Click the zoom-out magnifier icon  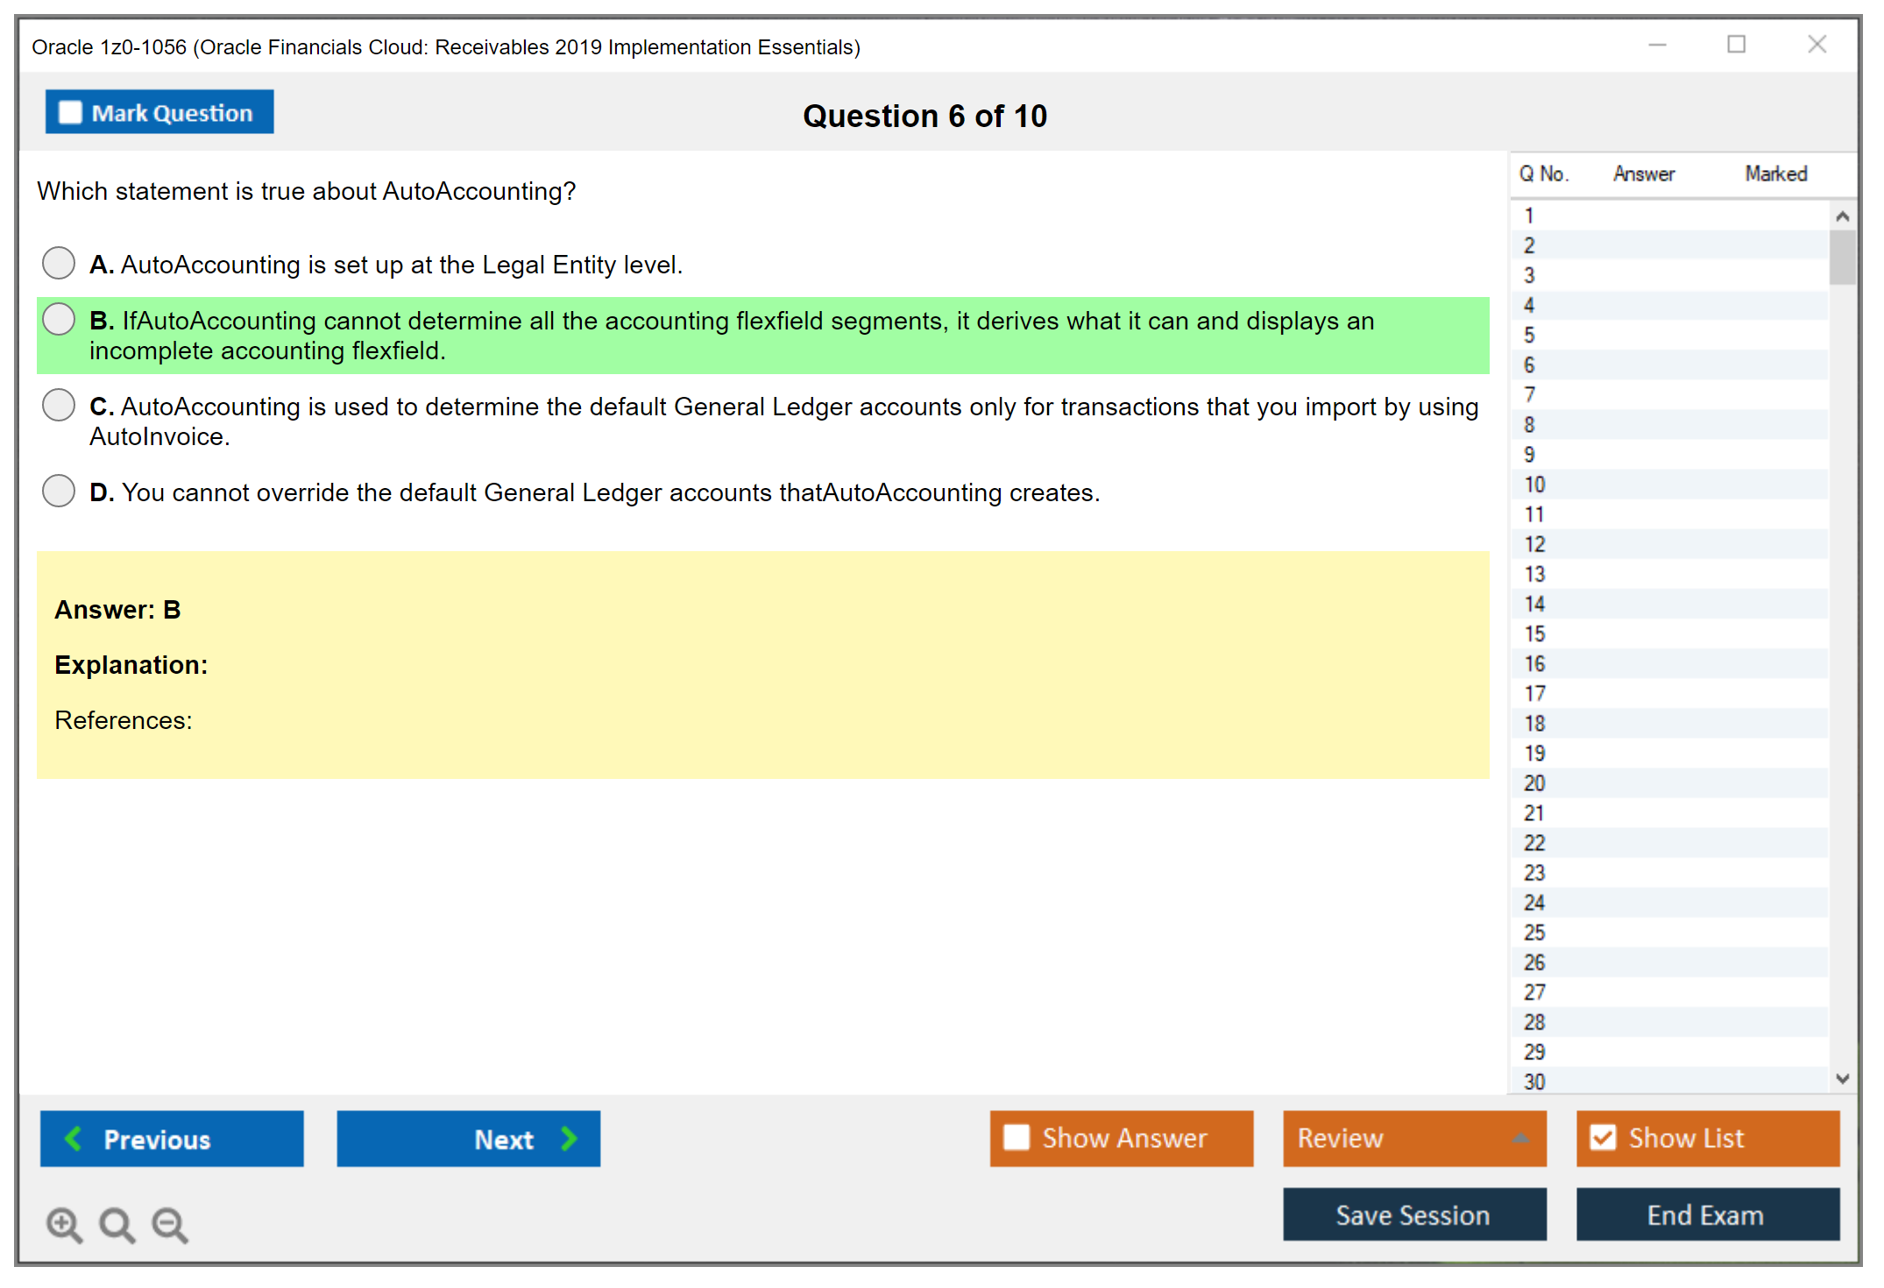(169, 1224)
